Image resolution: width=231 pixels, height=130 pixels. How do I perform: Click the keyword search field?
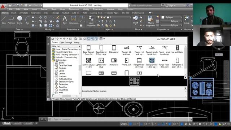point(145,5)
